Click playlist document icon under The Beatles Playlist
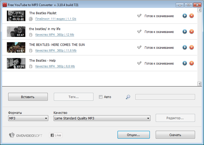204x145 pixels. tap(31, 19)
